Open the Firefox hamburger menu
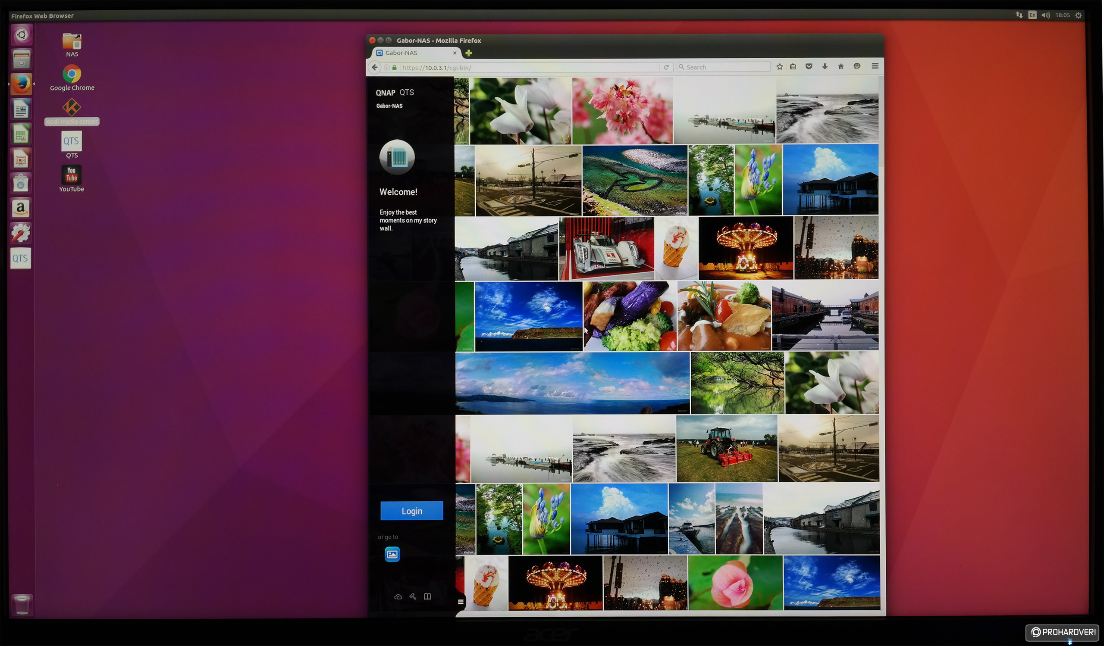1104x646 pixels. [x=875, y=66]
